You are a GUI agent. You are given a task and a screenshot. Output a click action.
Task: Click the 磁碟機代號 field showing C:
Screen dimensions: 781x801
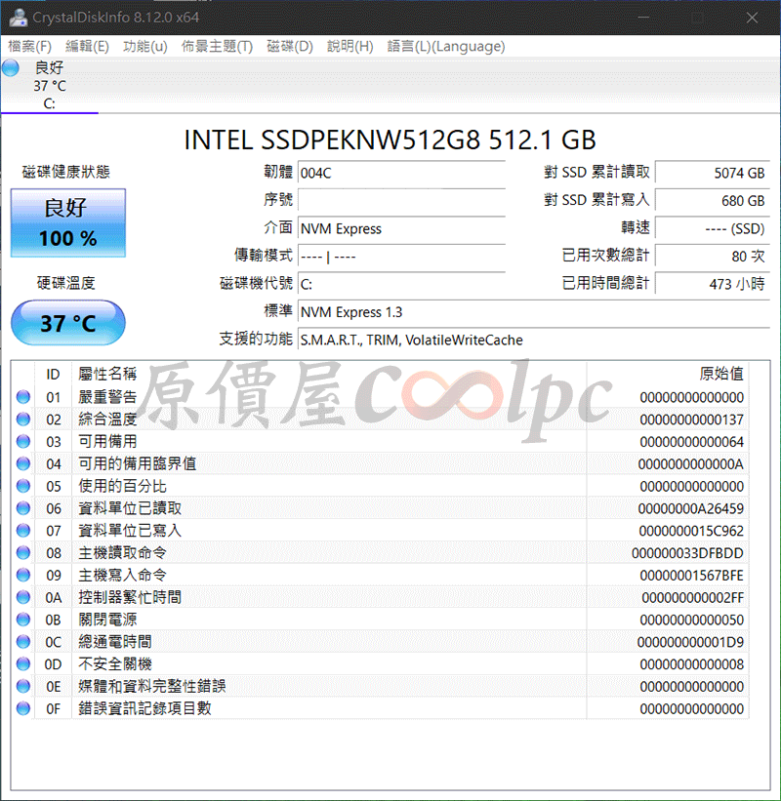coord(401,284)
